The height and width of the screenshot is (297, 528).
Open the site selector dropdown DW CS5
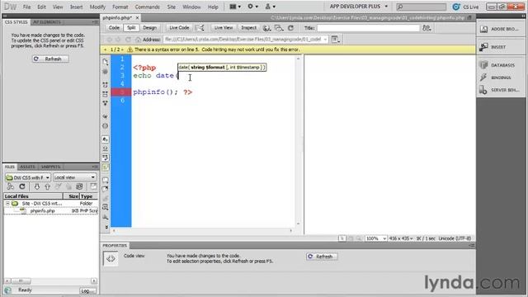(27, 177)
